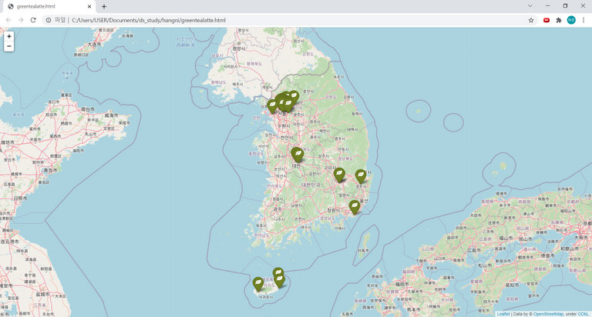
Task: Open the Leaflet attribution link
Action: click(x=503, y=314)
